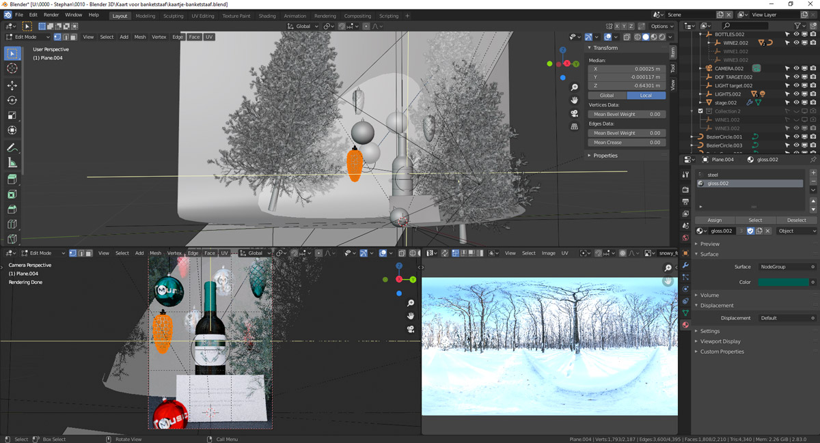Pick the Measure tool
Image resolution: width=820 pixels, height=443 pixels.
(x=12, y=162)
